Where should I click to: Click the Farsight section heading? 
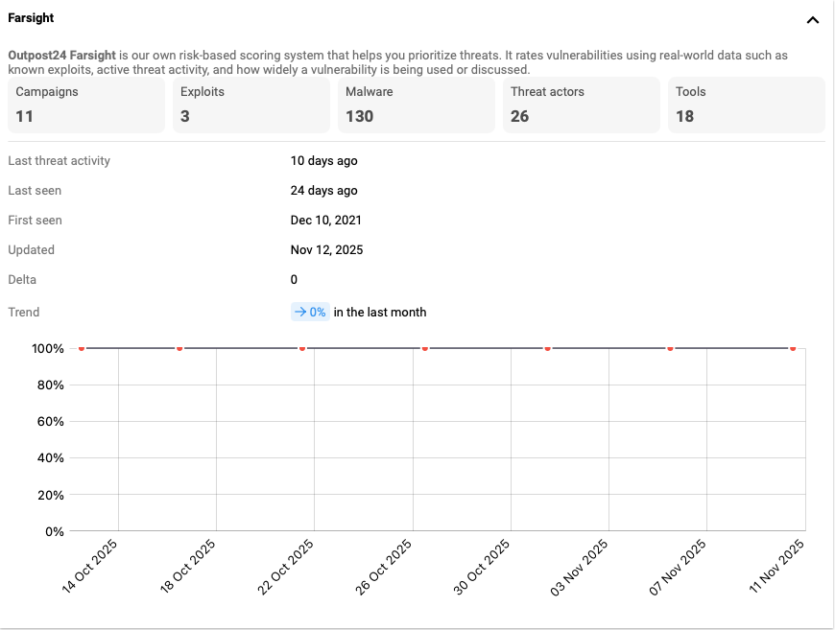pos(31,18)
